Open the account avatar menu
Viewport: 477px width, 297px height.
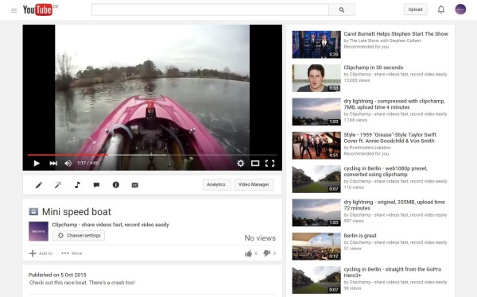pos(460,10)
